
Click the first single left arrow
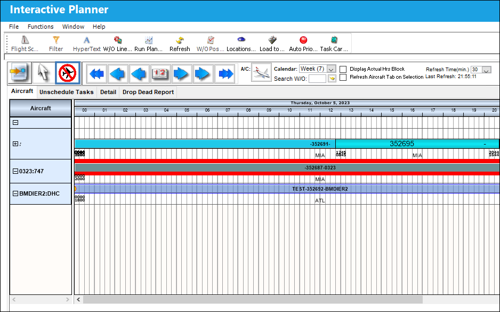(x=118, y=74)
